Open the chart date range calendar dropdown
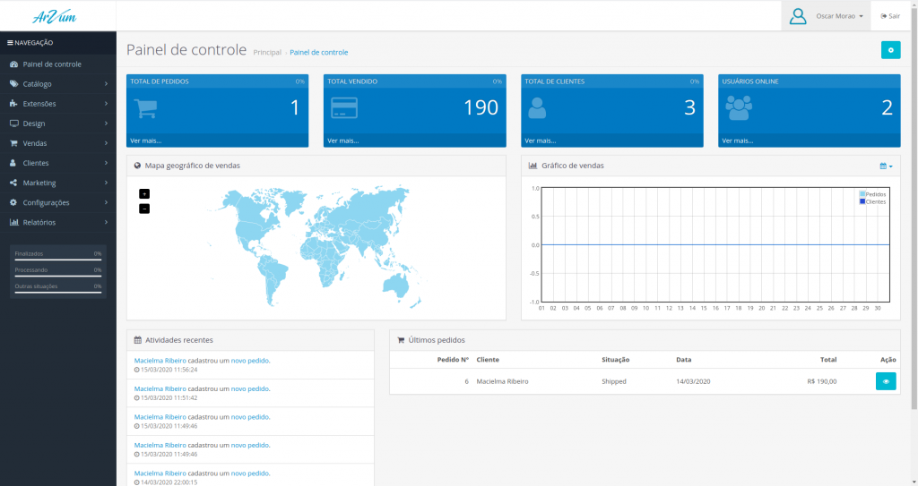The image size is (918, 486). pos(886,166)
